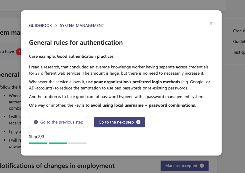Click the left arrow circle icon
The height and width of the screenshot is (173, 245).
coord(36,122)
